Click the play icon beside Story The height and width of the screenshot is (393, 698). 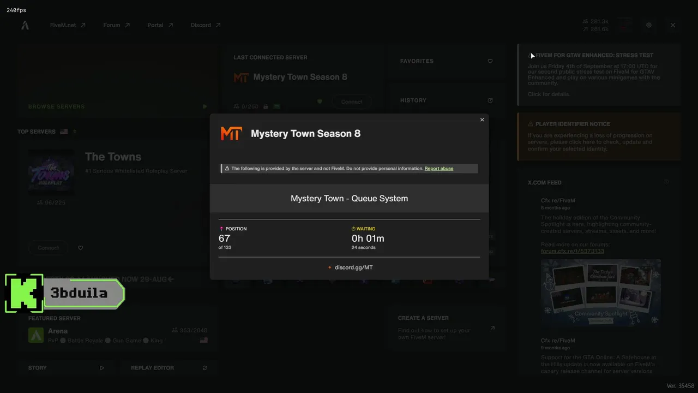(x=102, y=368)
